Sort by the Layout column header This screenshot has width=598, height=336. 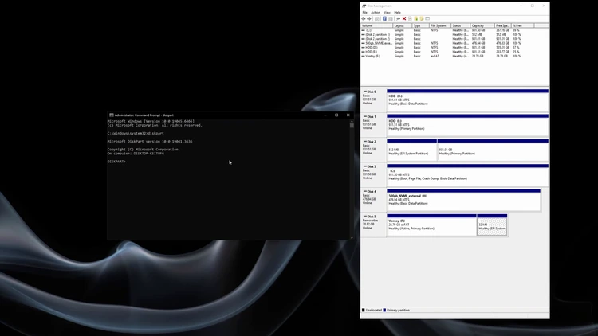click(403, 25)
